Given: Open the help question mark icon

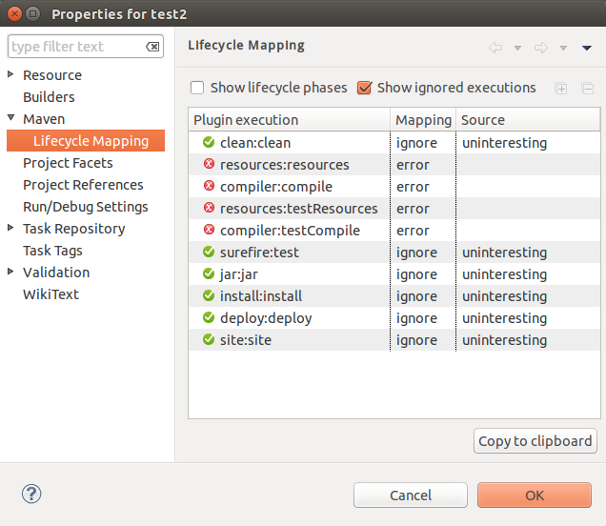Looking at the screenshot, I should pos(31,494).
